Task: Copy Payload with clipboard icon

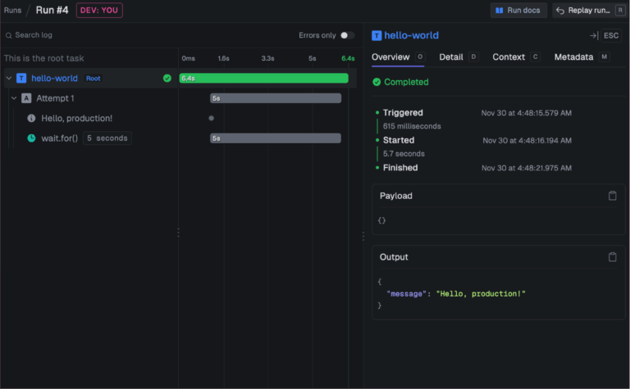Action: (x=612, y=196)
